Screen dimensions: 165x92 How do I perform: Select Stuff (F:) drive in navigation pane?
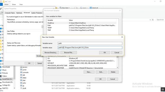[5, 88]
